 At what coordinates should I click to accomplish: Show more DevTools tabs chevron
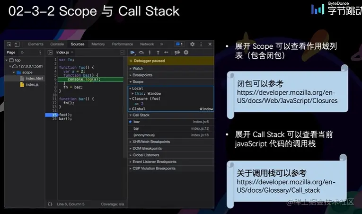[x=162, y=44]
